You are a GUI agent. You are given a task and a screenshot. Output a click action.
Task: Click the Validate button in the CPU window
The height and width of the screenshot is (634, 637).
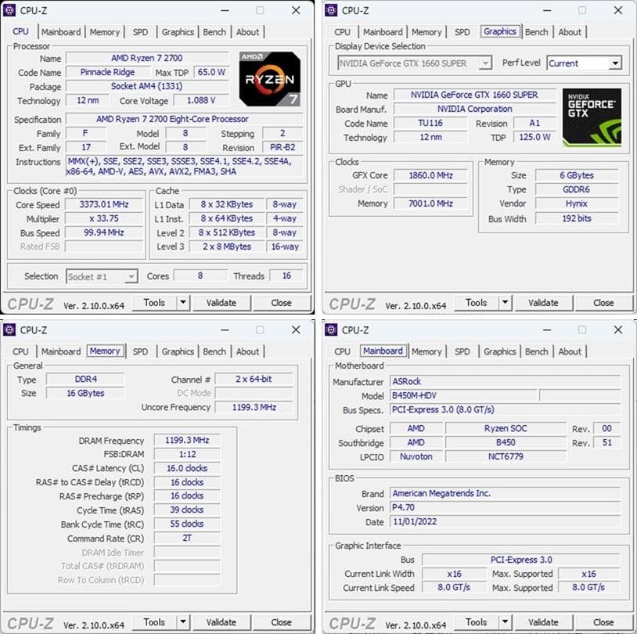[x=223, y=303]
